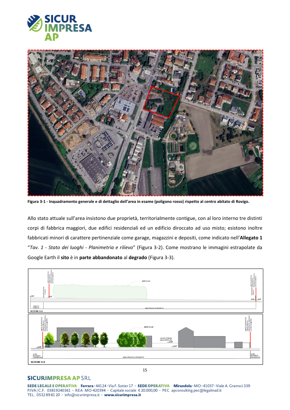Click the info@sicurimpresa.it email address
Screen dimensions: 290x410
click(82, 395)
